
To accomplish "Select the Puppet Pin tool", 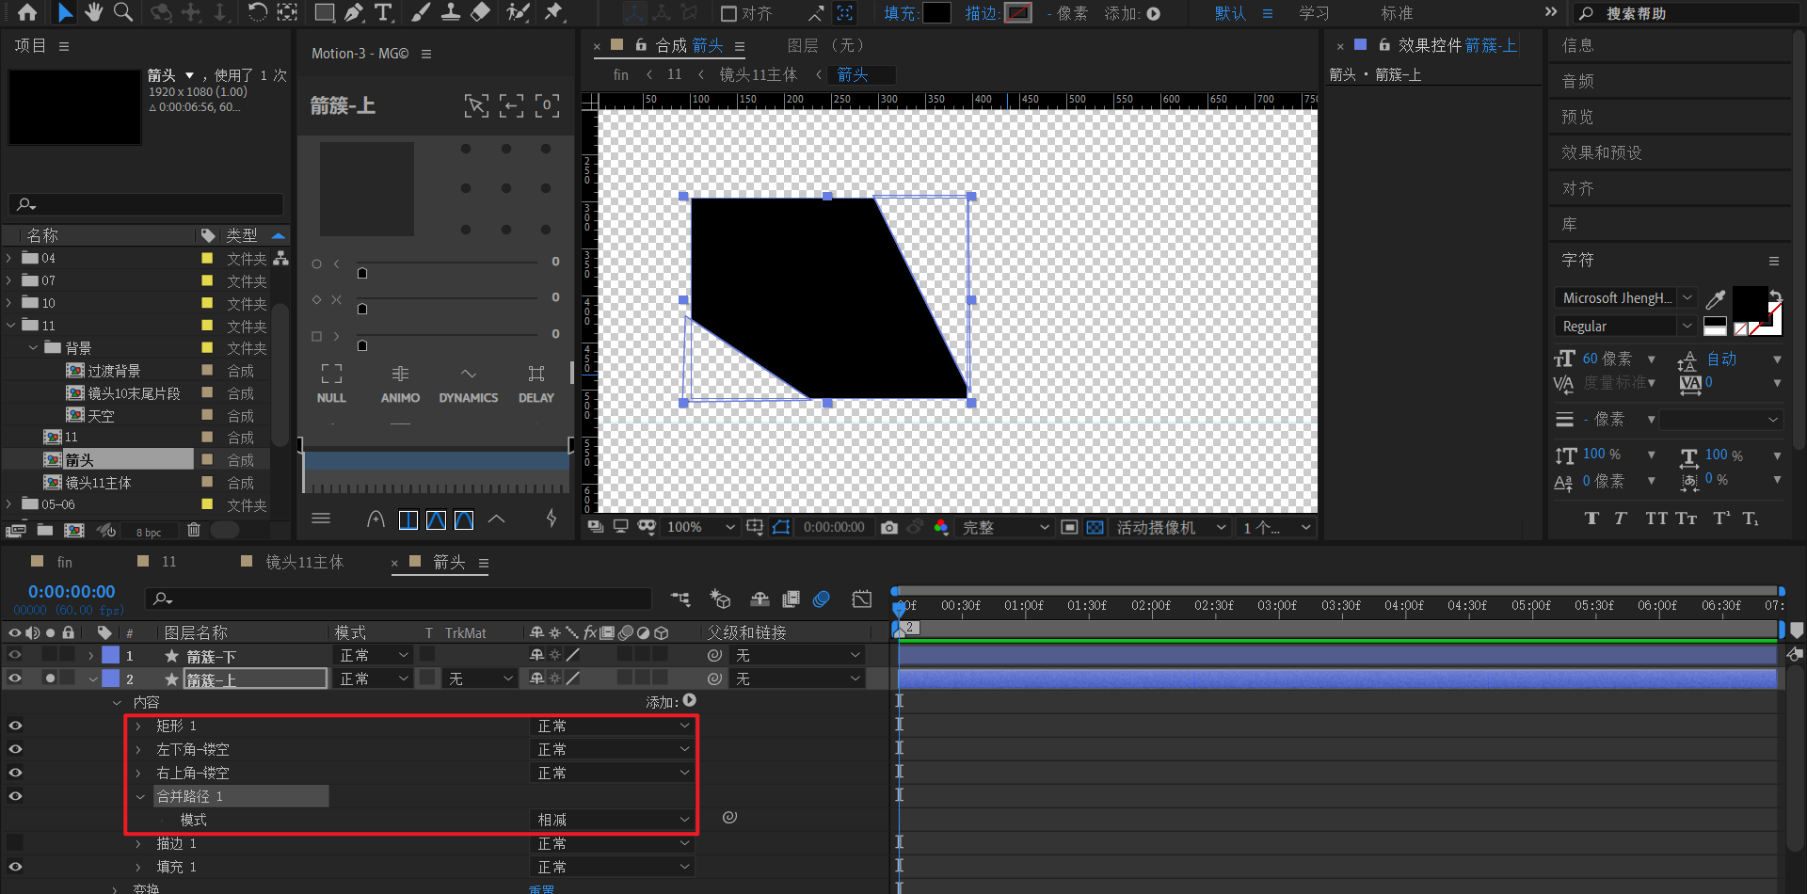I will (553, 12).
